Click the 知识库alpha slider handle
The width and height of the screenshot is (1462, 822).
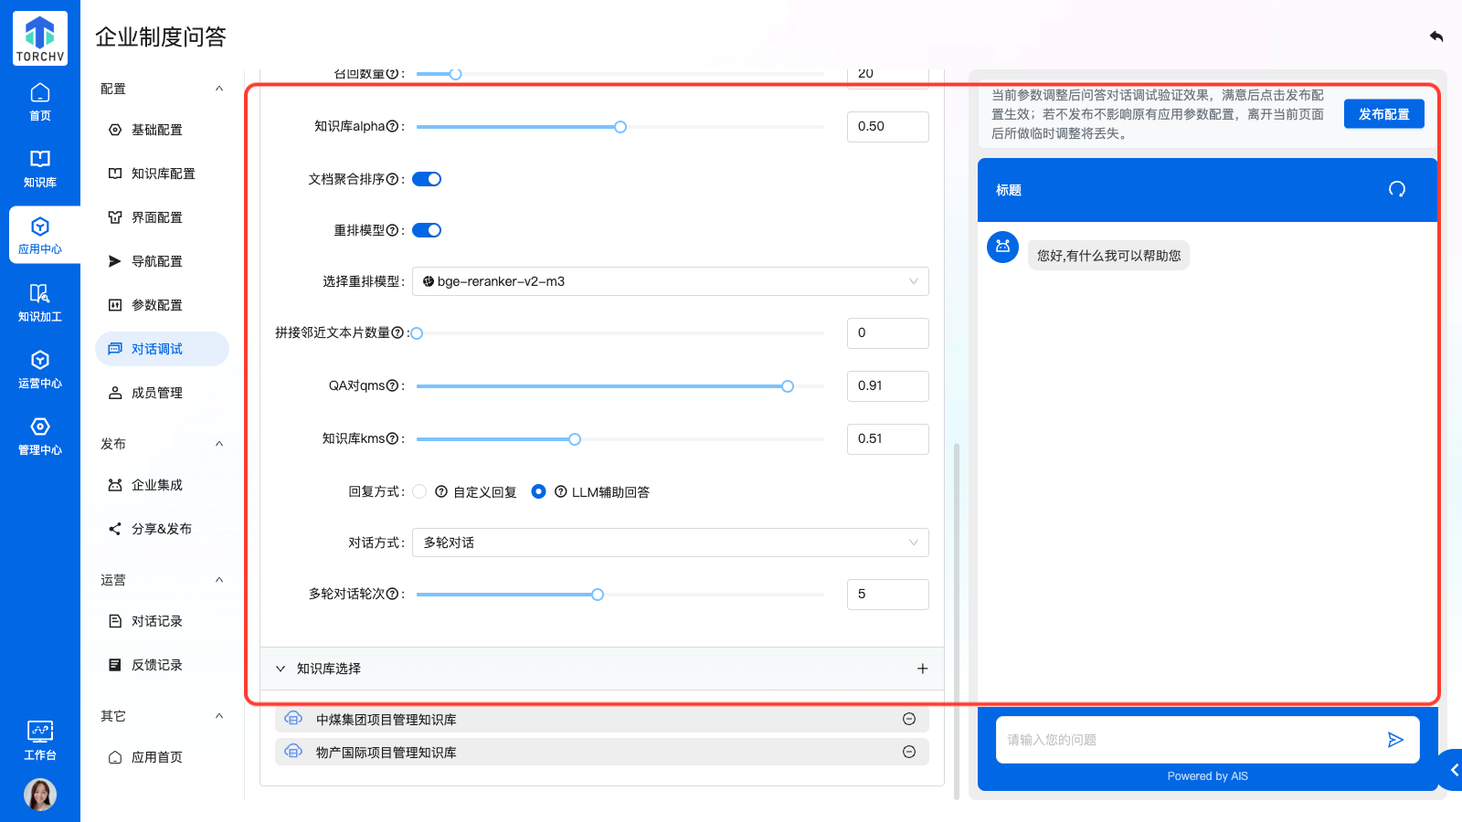click(x=620, y=127)
